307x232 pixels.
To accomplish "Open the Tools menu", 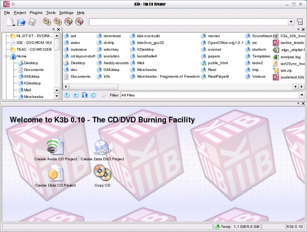I will [51, 13].
